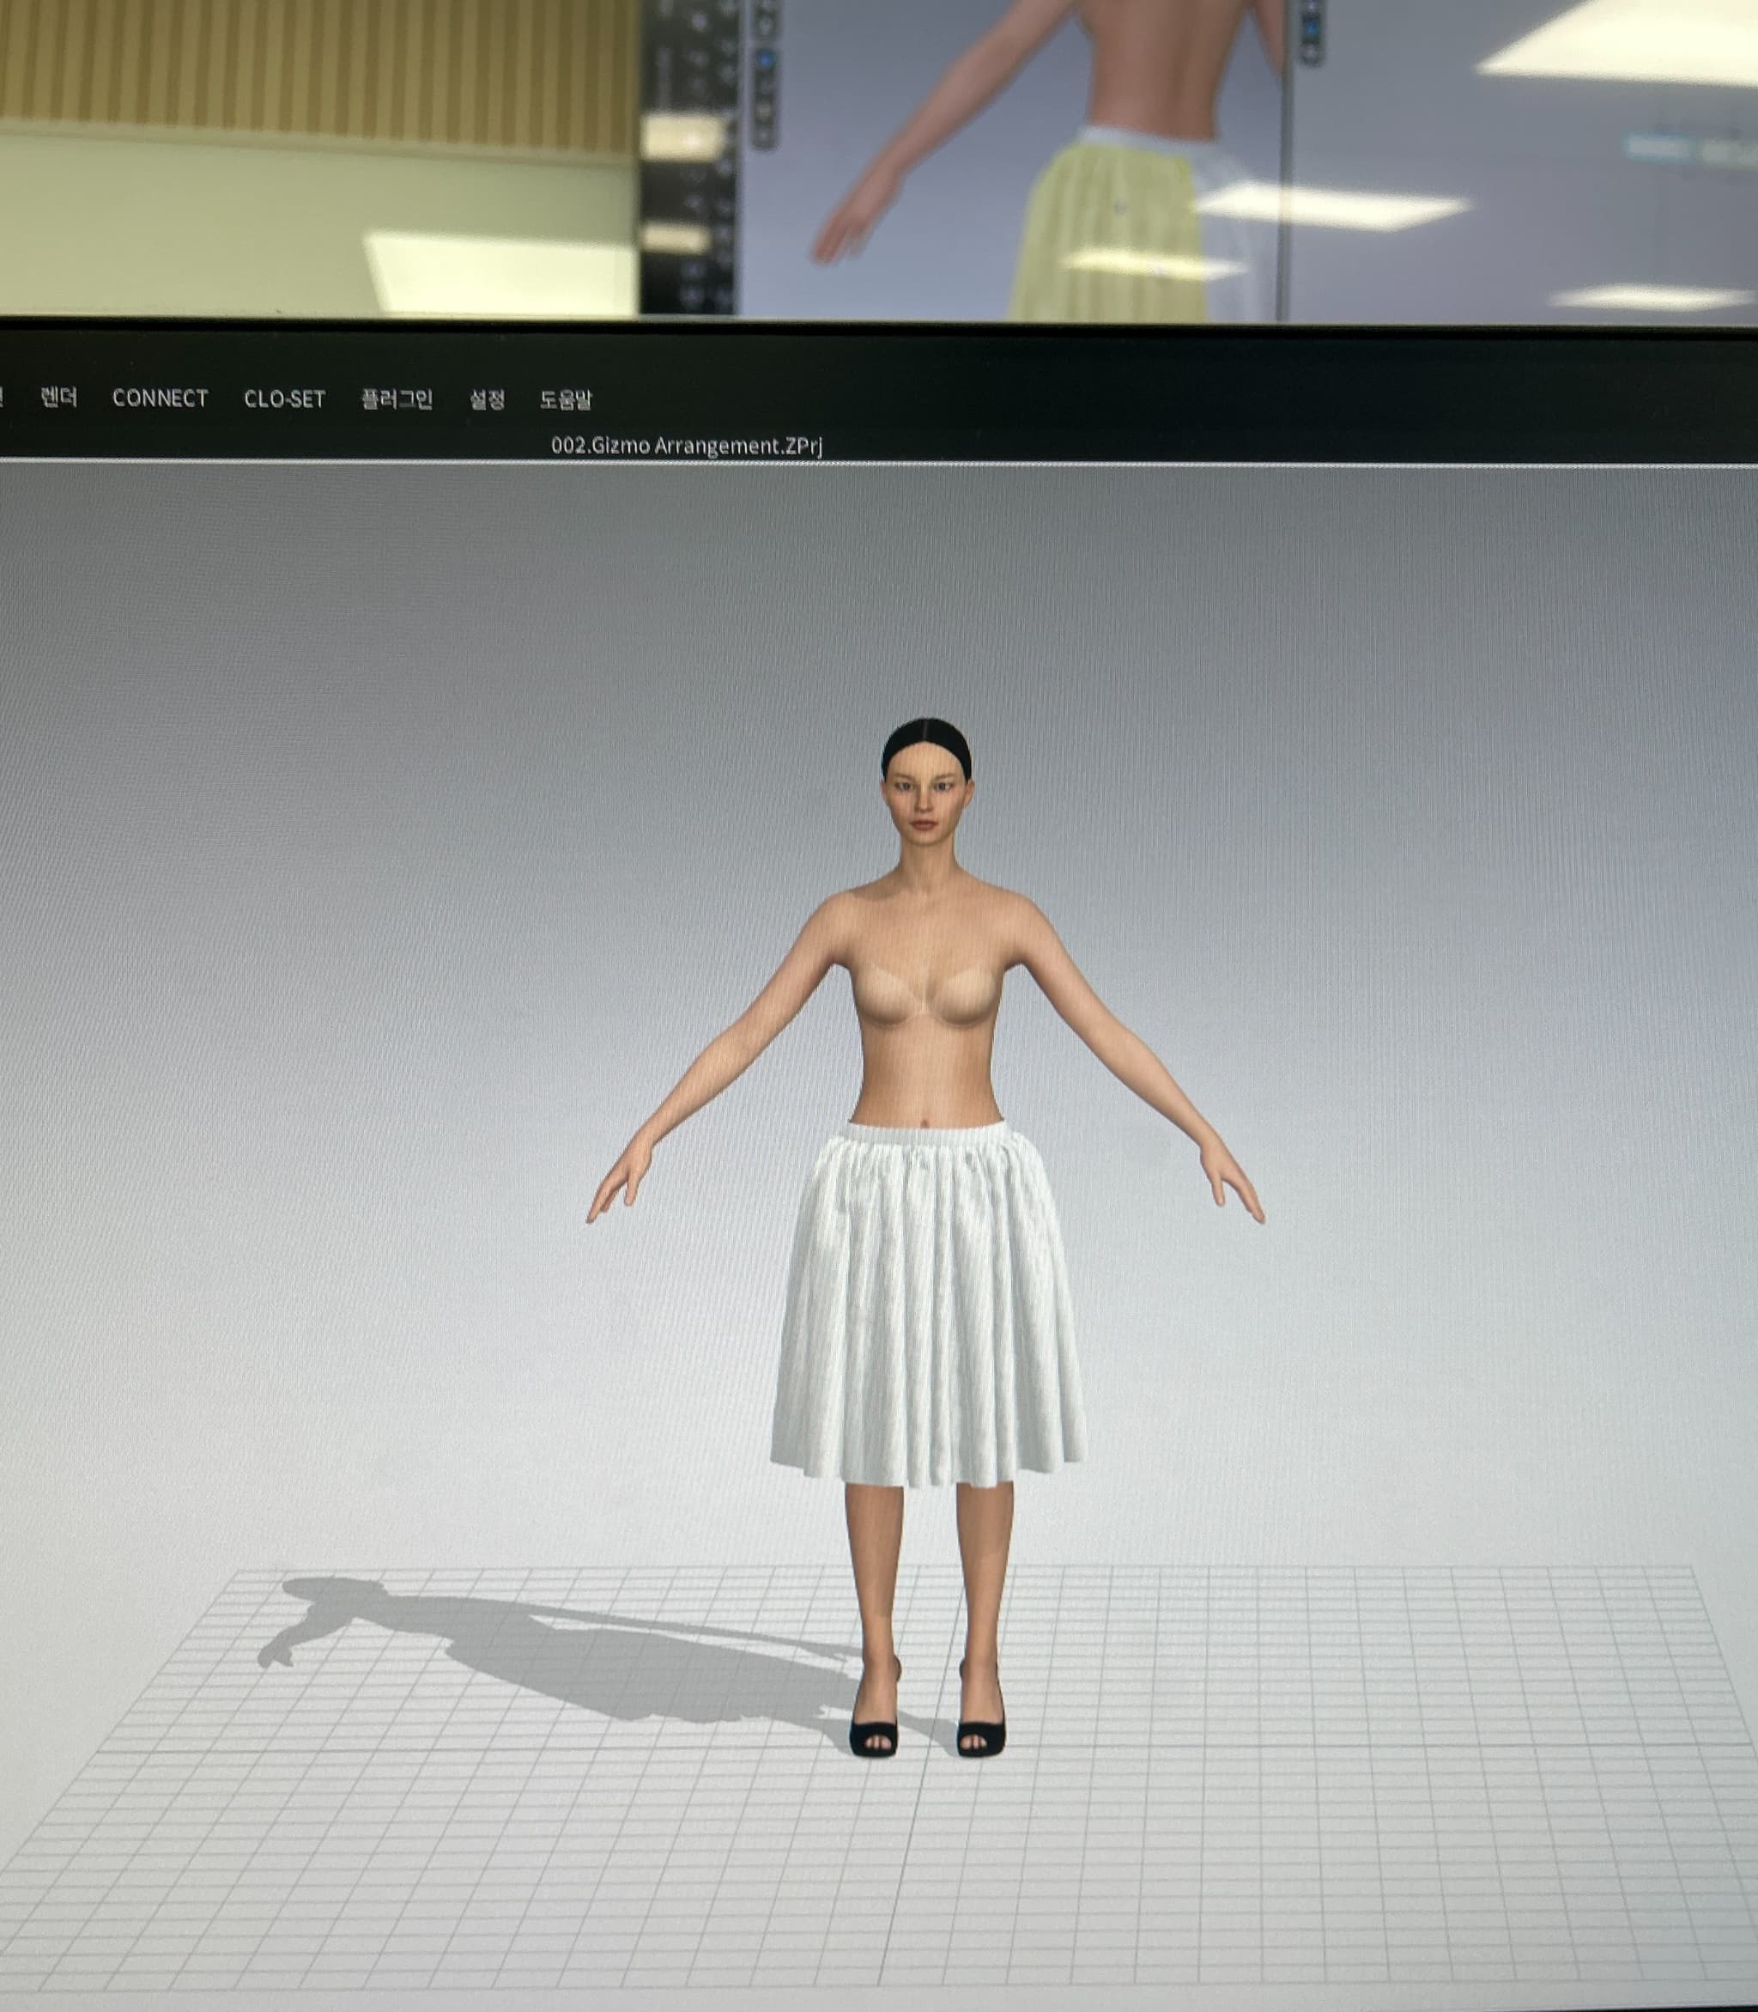Click the skirt's elastic waistband

click(926, 1134)
